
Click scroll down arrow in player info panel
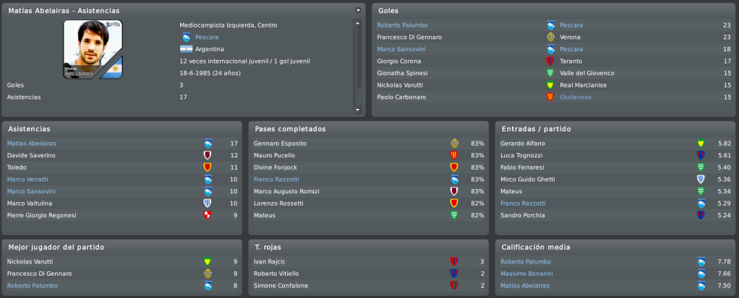pyautogui.click(x=357, y=110)
